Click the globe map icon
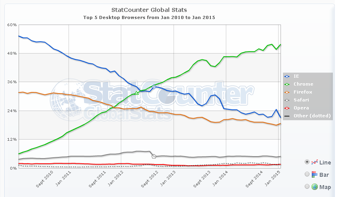 click(315, 187)
